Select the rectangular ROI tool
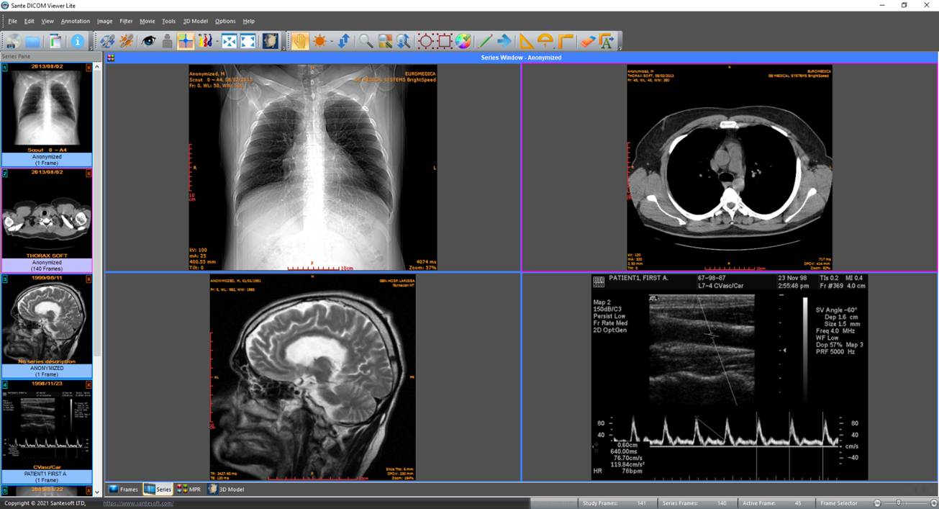Screen dimensions: 939x509 (445, 41)
